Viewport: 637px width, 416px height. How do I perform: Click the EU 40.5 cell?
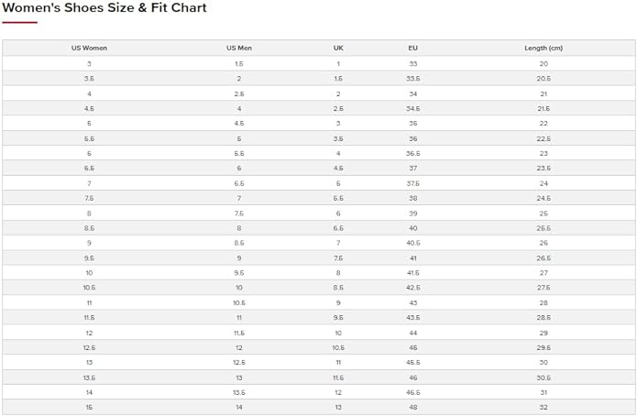tap(412, 243)
